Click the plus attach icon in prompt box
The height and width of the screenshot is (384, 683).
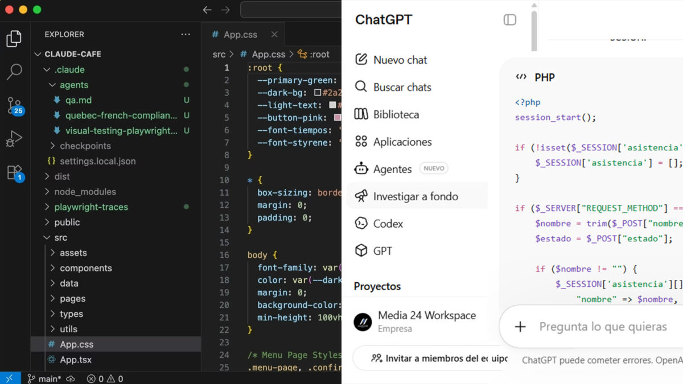point(520,327)
